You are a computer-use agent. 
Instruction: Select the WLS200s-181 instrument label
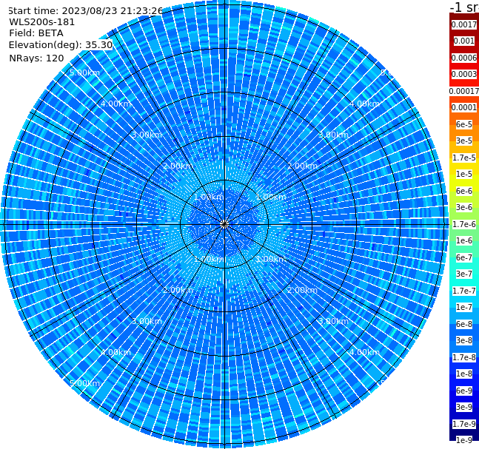click(42, 22)
